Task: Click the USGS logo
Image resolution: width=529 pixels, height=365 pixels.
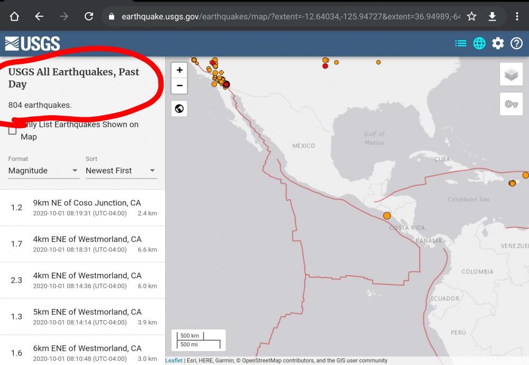Action: [x=33, y=43]
